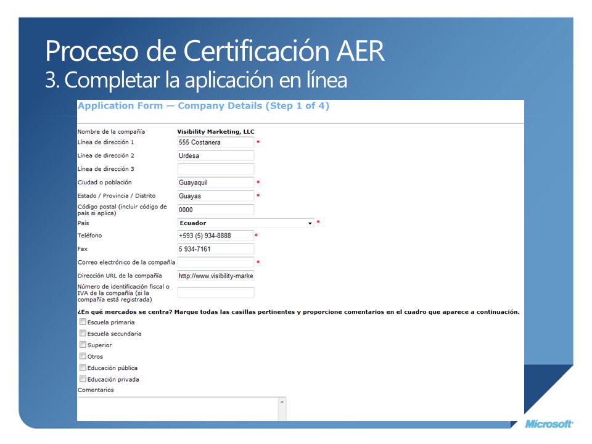Click the Fax input field

tap(216, 249)
